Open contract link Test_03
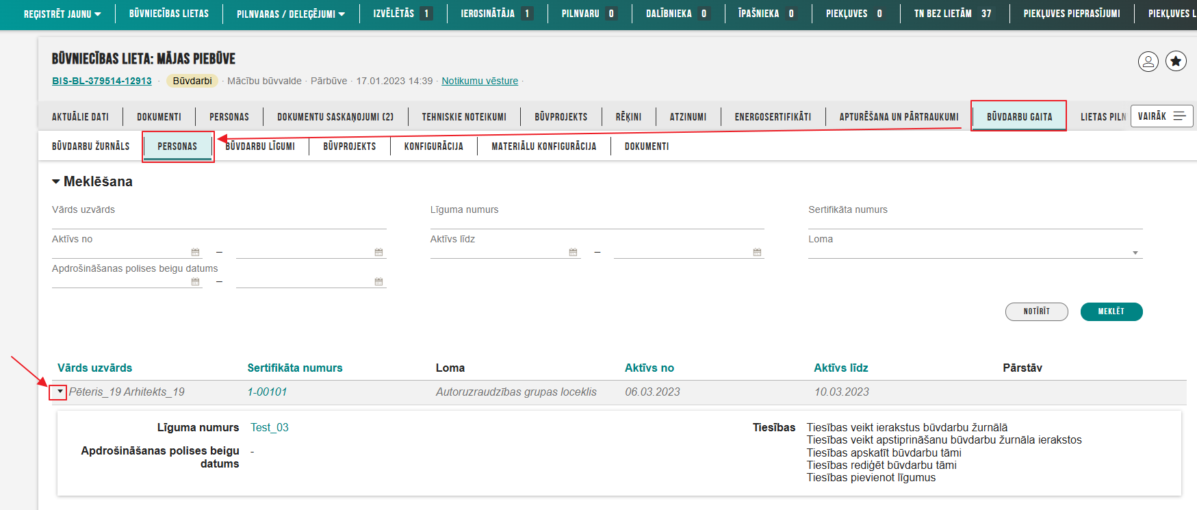Viewport: 1197px width, 510px height. point(270,427)
